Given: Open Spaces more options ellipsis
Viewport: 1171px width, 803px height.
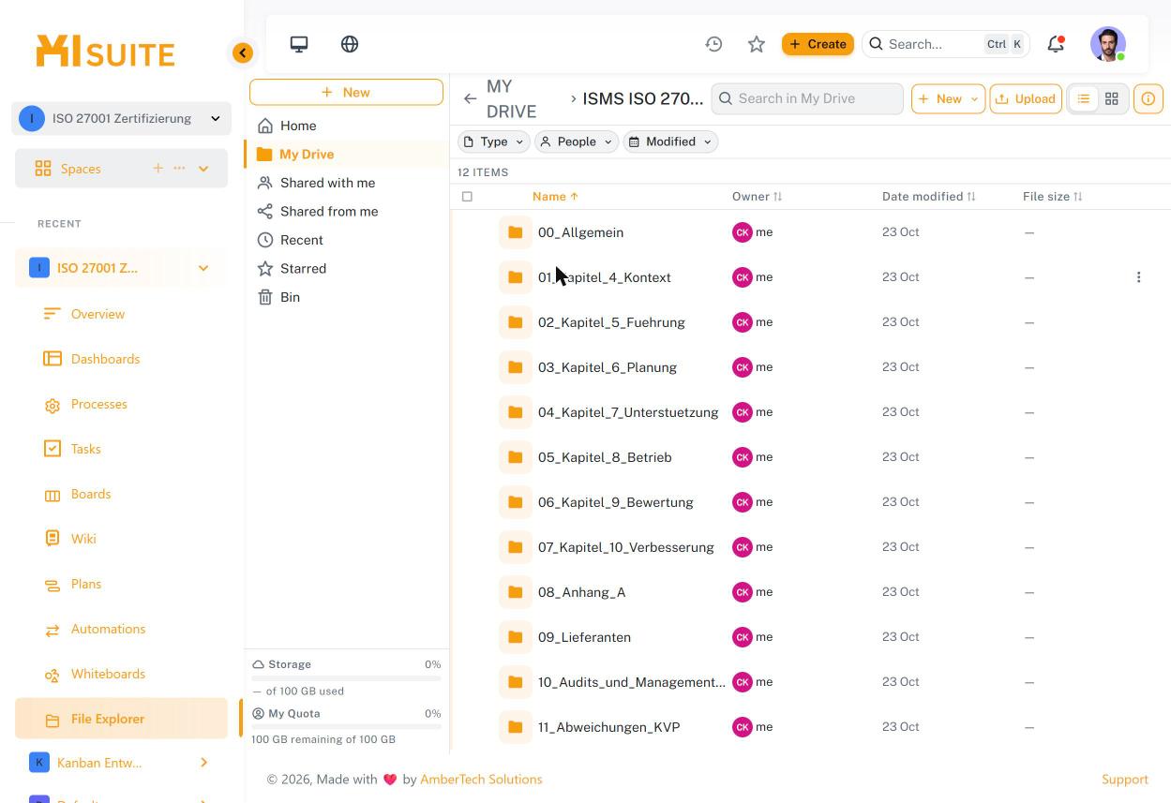Looking at the screenshot, I should (x=179, y=169).
